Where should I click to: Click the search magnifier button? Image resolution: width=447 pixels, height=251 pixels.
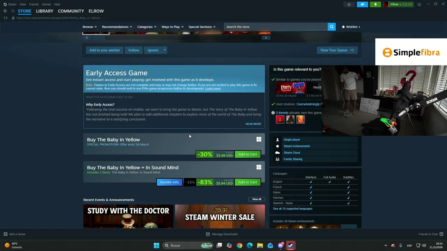tap(331, 27)
